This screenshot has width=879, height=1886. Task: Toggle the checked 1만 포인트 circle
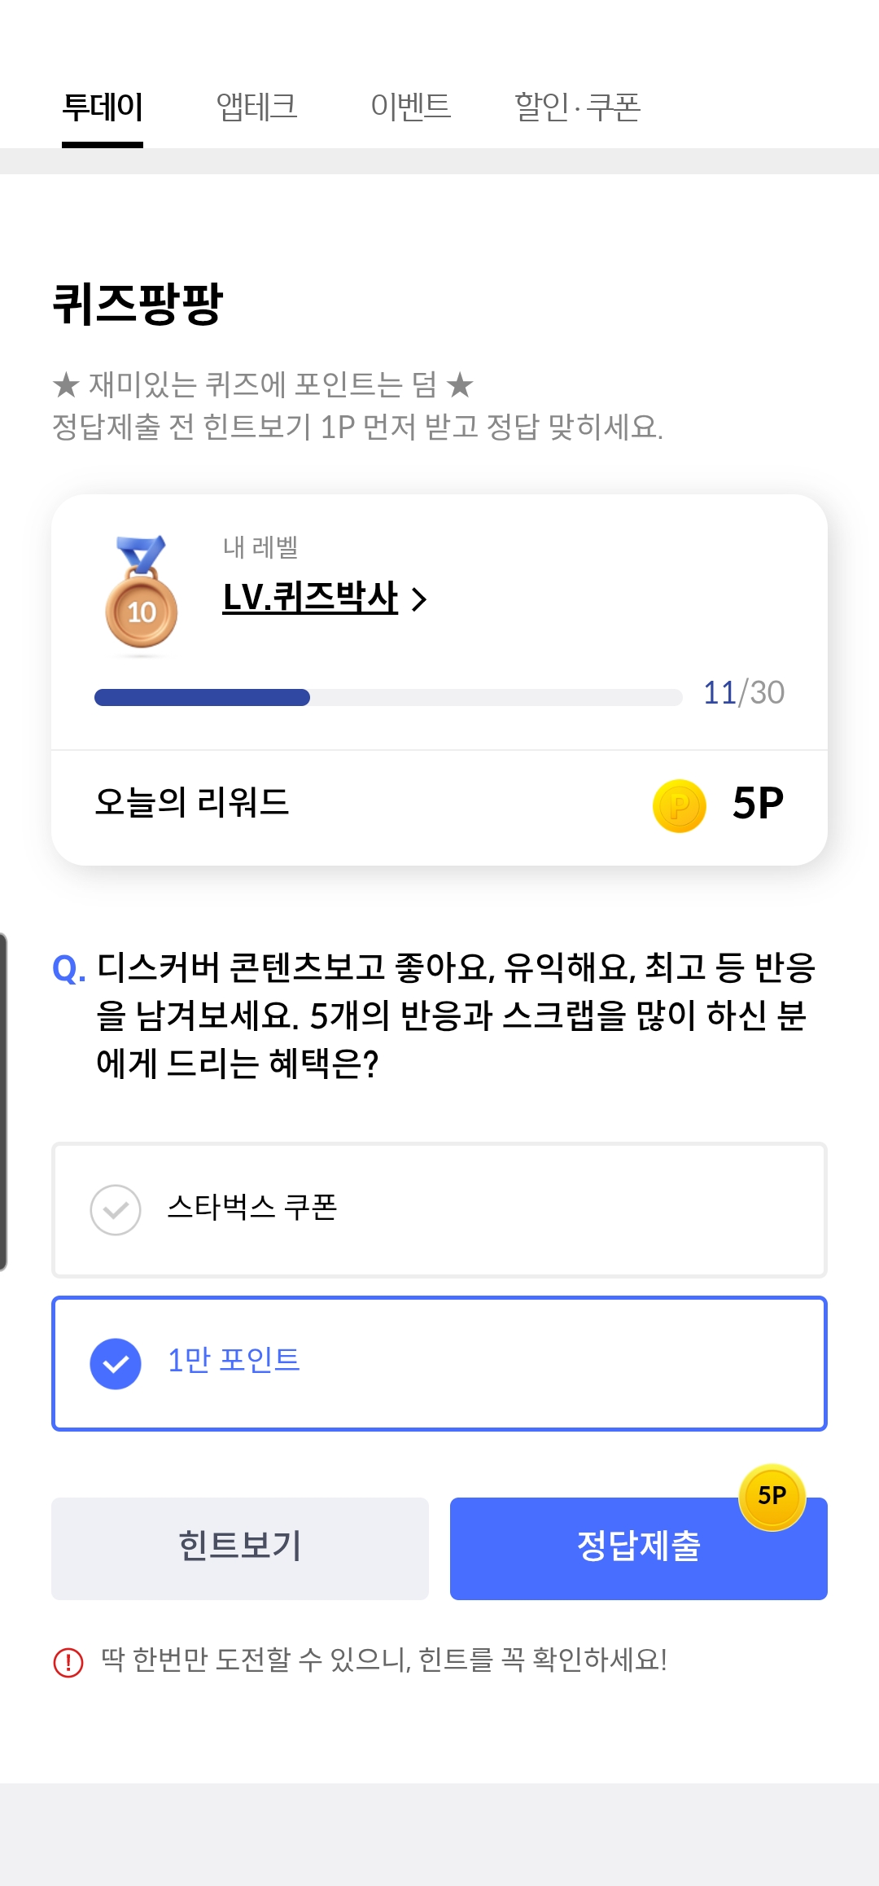[116, 1364]
